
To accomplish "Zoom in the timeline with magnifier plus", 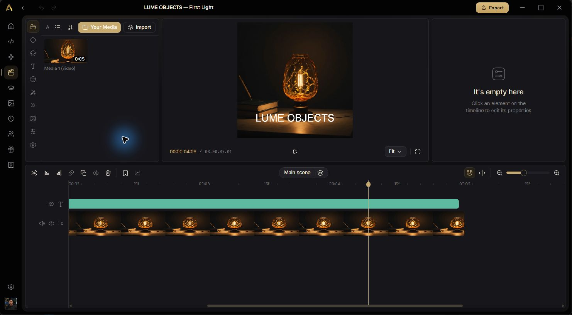I will point(557,173).
